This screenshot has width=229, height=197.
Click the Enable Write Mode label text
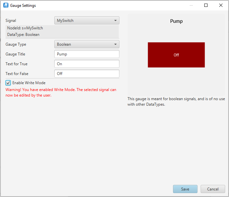pos(29,83)
